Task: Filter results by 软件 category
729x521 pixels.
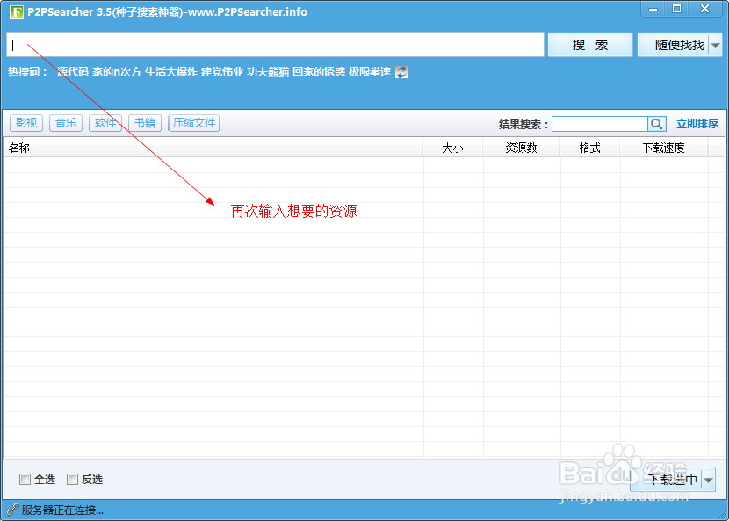Action: point(105,123)
